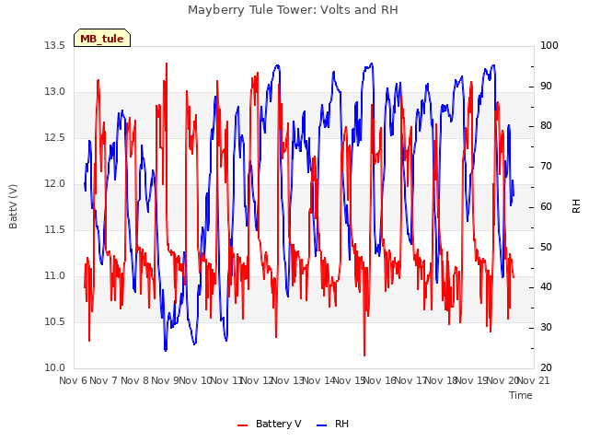This screenshot has height=442, width=589.
Task: Click the red Battery V legend swatch
Action: tap(243, 425)
